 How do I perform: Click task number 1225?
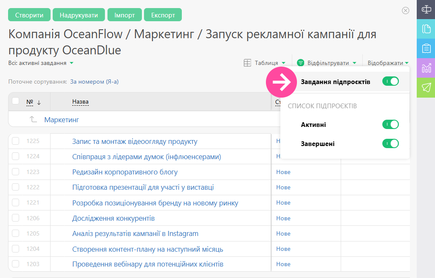(33, 141)
